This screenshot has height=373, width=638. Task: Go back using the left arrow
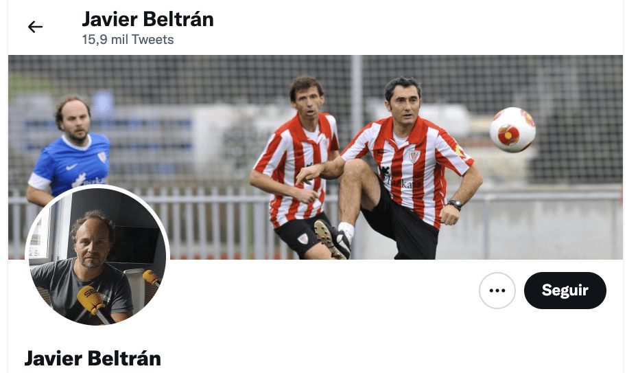(x=35, y=27)
